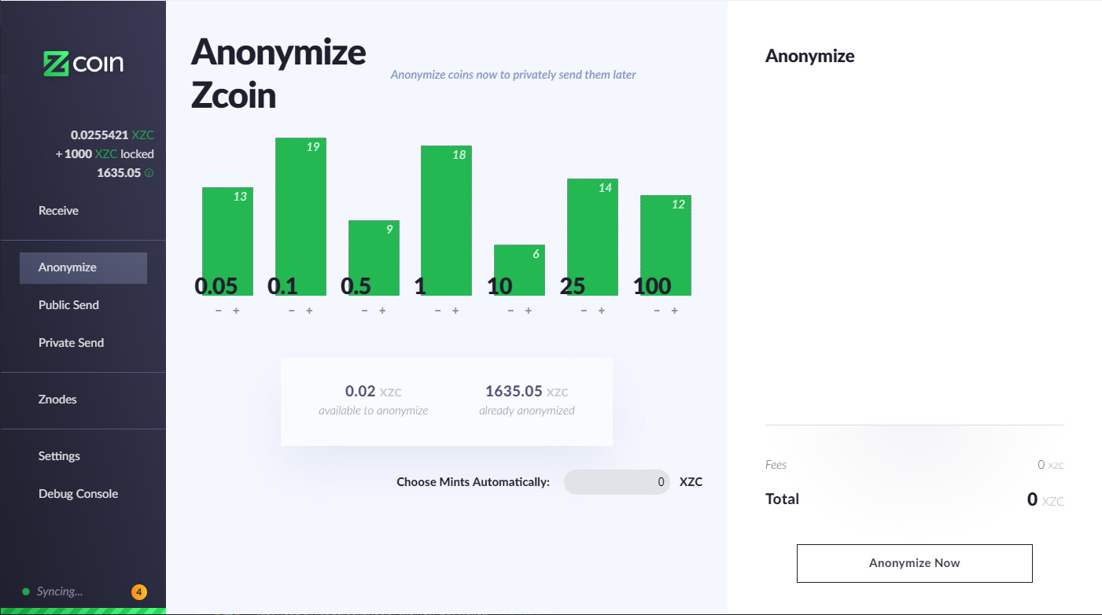Decrease the 10 denomination mint count
This screenshot has width=1102, height=615.
click(510, 311)
